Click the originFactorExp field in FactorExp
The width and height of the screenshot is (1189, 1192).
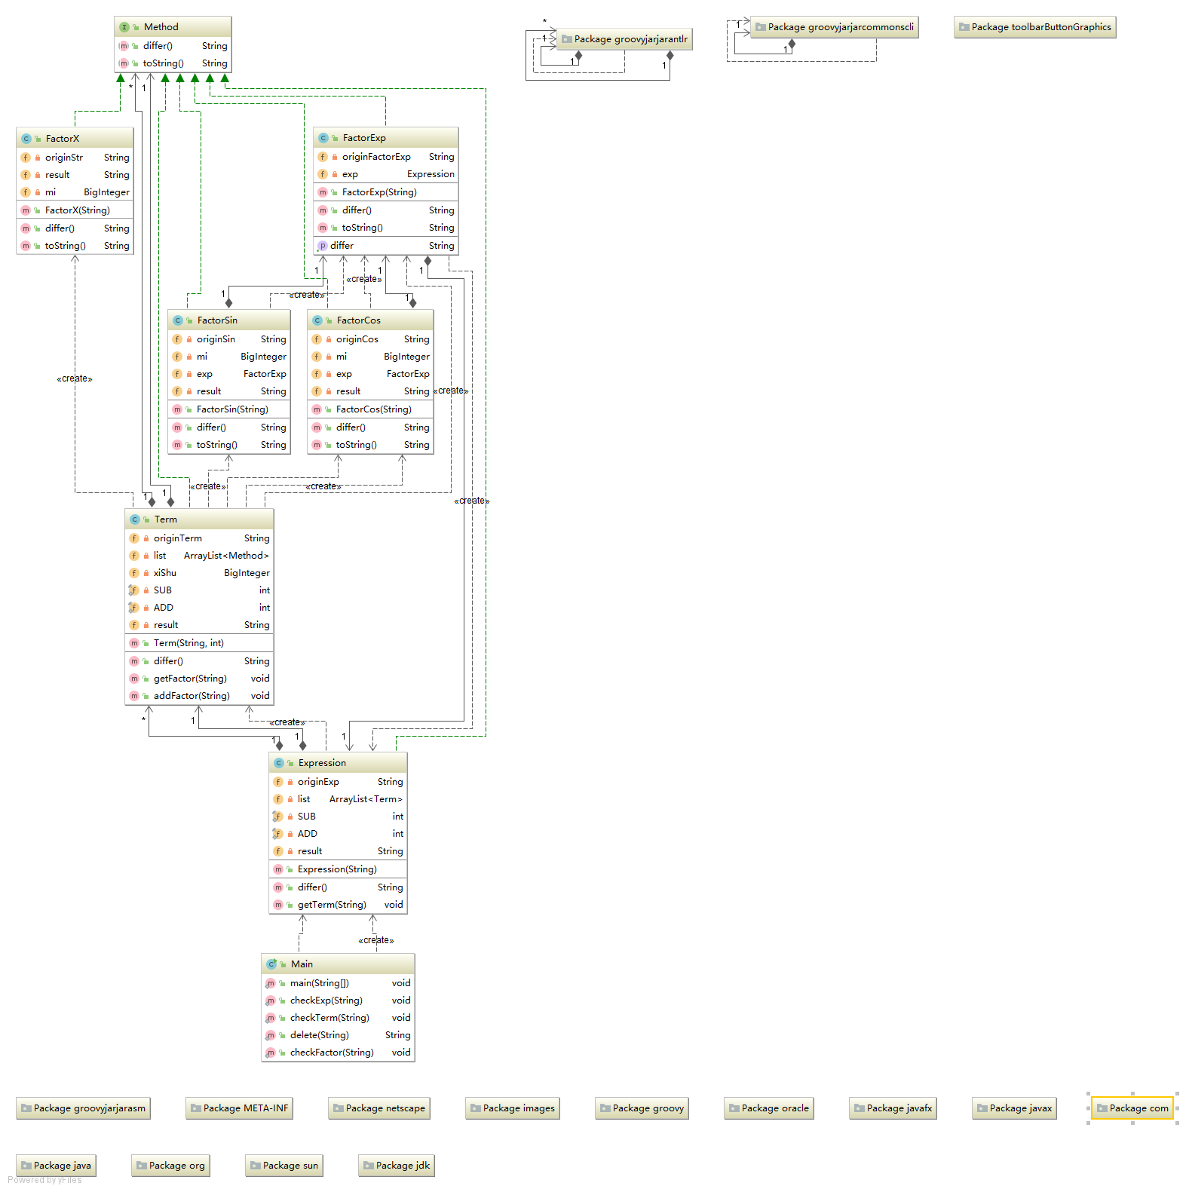coord(386,157)
